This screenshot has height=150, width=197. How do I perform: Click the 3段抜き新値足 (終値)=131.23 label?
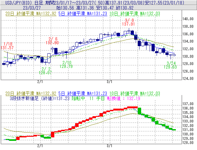[39, 98]
